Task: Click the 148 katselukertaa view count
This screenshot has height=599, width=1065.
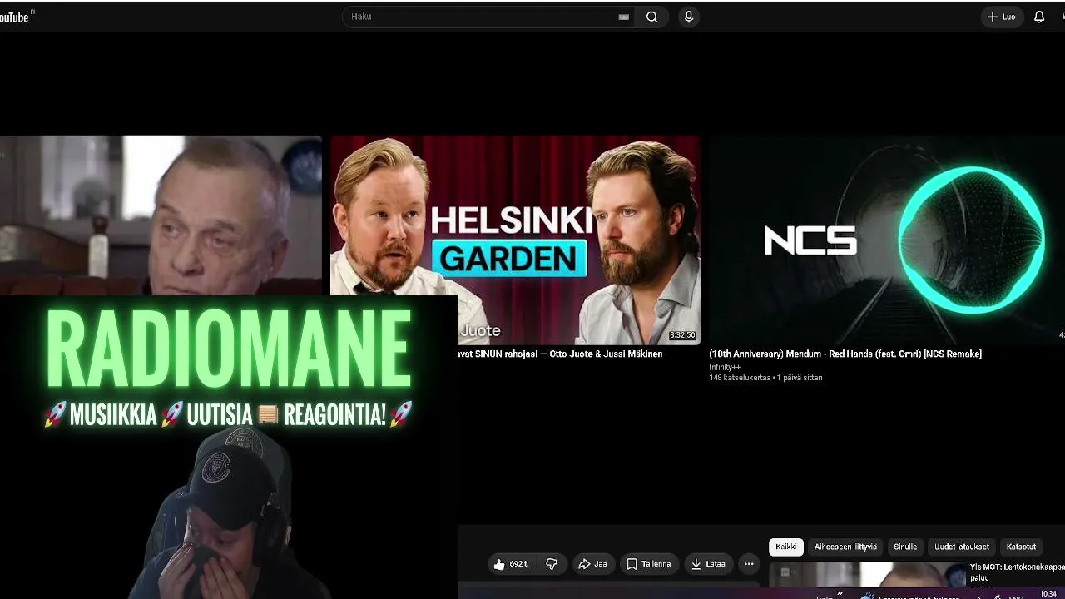Action: pos(740,378)
